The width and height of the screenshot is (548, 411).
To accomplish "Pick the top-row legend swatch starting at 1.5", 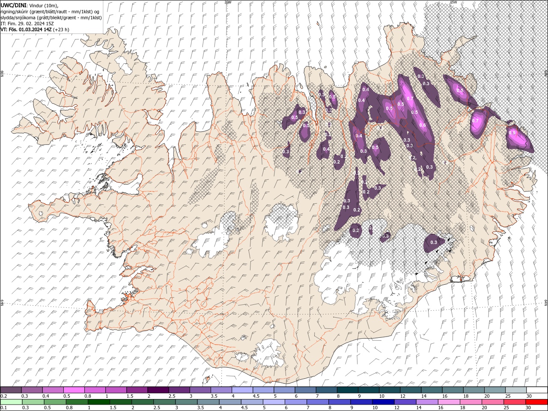I will (137, 390).
